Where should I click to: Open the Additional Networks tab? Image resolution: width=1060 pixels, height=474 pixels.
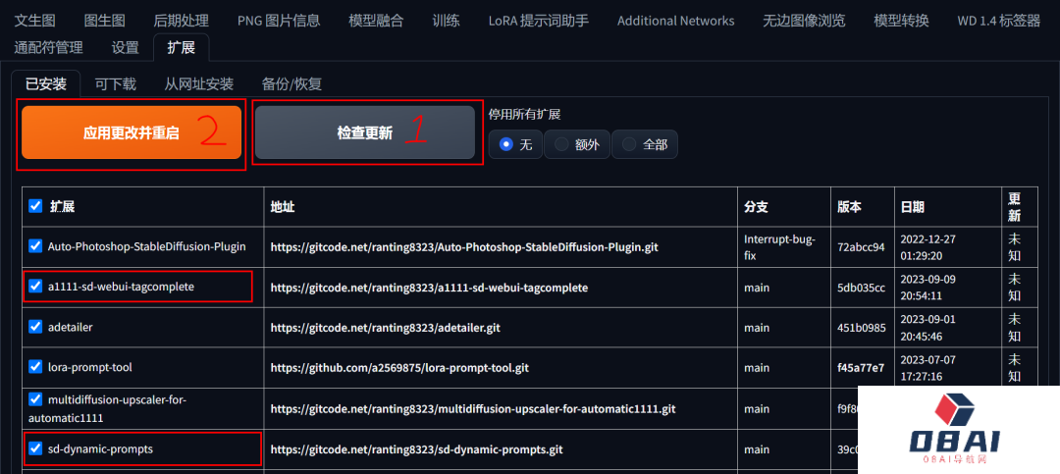tap(675, 21)
